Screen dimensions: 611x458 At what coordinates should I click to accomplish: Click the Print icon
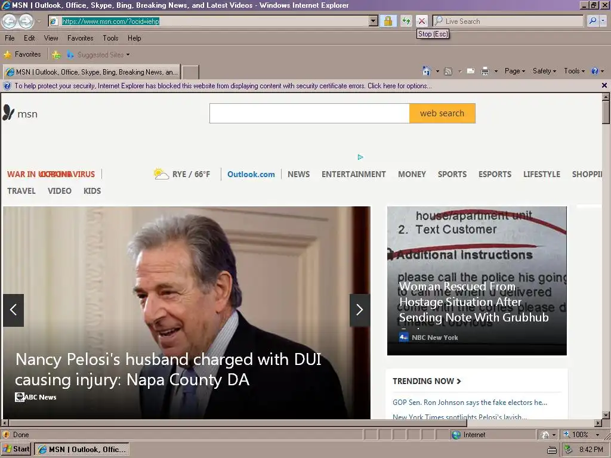(485, 72)
